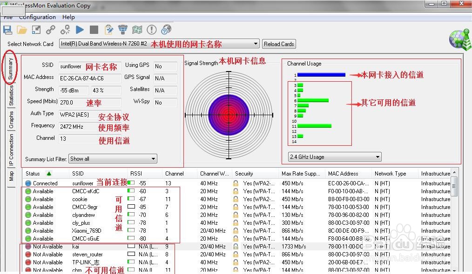The width and height of the screenshot is (472, 274).
Task: Click the Auth Type field WPA2 (AES)
Action: [90, 114]
